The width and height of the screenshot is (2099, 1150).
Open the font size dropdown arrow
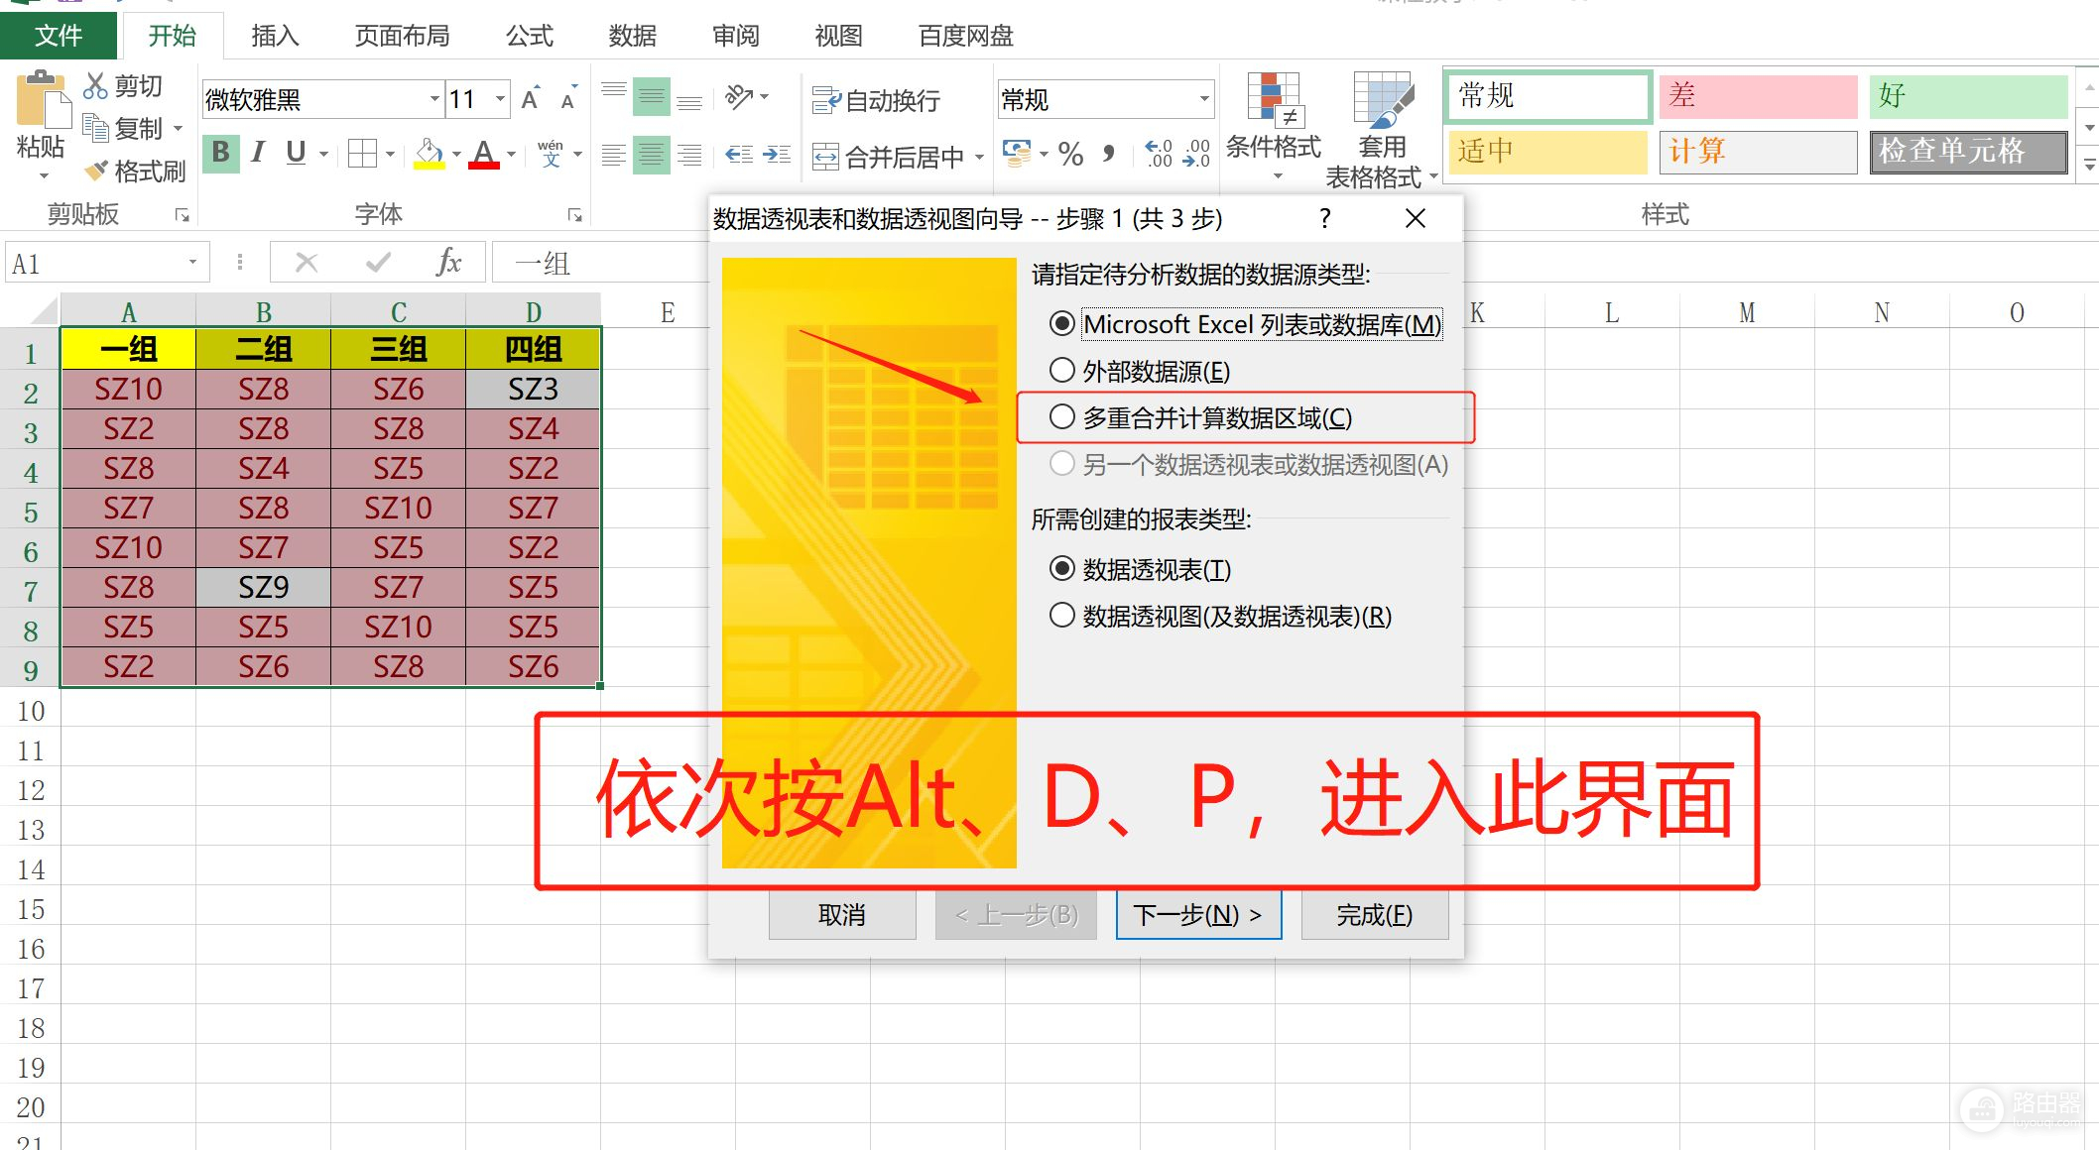click(500, 99)
